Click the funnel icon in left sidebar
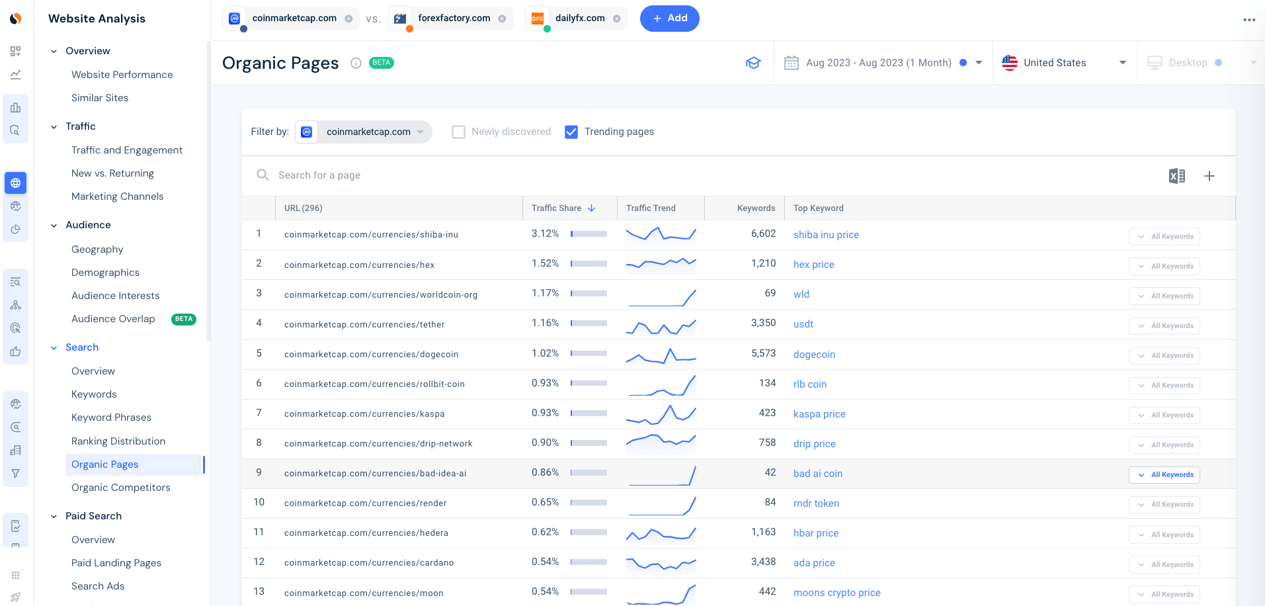The height and width of the screenshot is (606, 1265). pyautogui.click(x=15, y=474)
